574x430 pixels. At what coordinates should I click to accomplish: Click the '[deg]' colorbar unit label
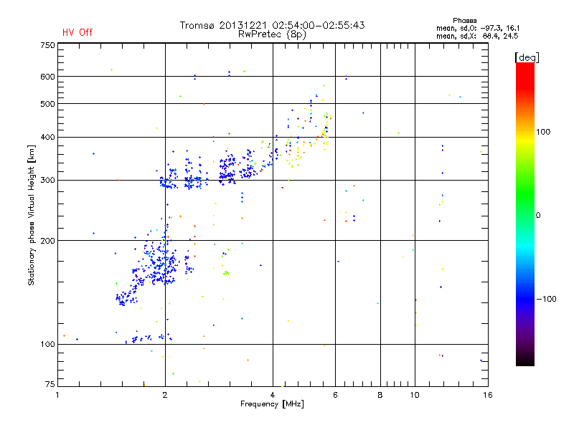tap(527, 57)
